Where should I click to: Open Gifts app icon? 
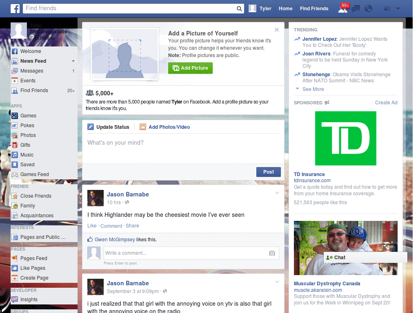click(15, 145)
